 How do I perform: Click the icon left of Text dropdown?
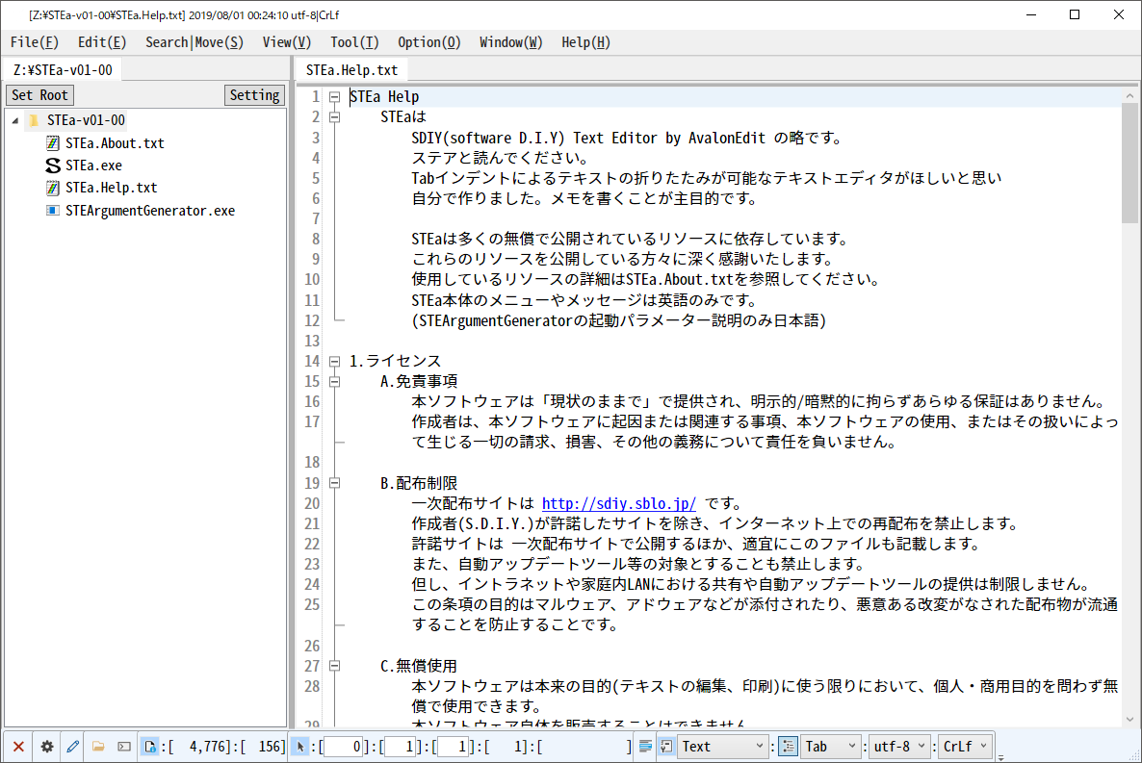(x=666, y=747)
